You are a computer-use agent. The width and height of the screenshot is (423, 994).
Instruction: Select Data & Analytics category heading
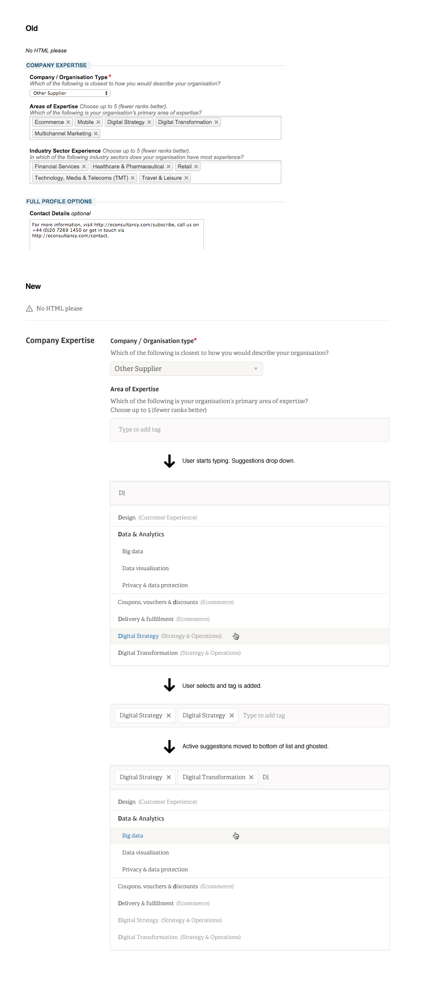point(141,535)
